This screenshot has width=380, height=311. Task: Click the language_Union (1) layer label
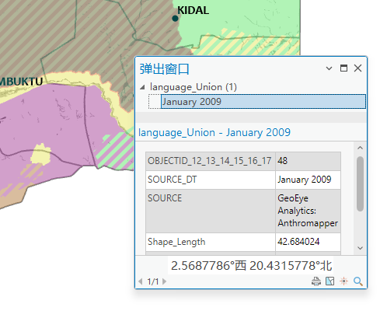pyautogui.click(x=193, y=87)
